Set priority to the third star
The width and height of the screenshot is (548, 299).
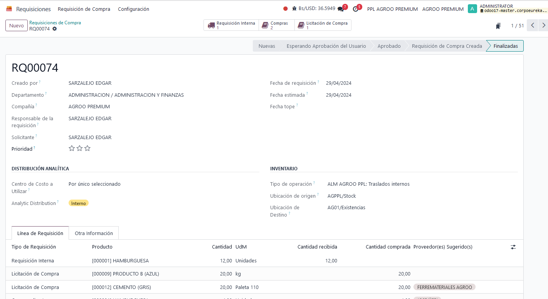[87, 148]
